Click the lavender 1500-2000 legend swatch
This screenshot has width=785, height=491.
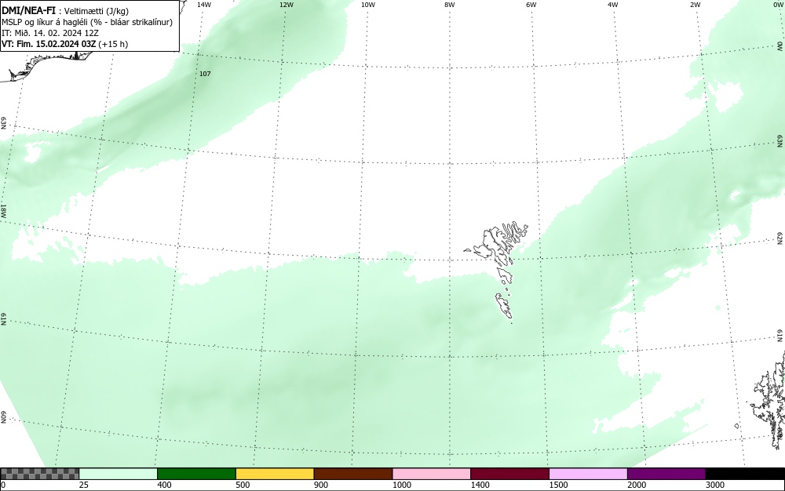[x=588, y=474]
